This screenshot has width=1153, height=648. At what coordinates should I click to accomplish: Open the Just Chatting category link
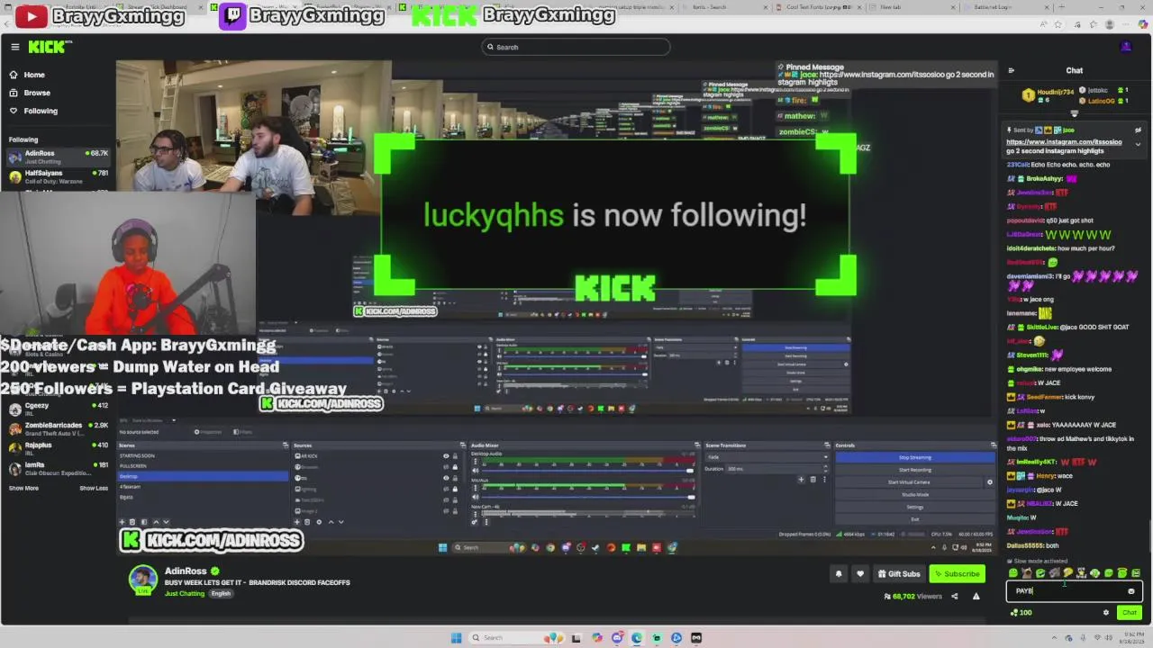coord(185,593)
